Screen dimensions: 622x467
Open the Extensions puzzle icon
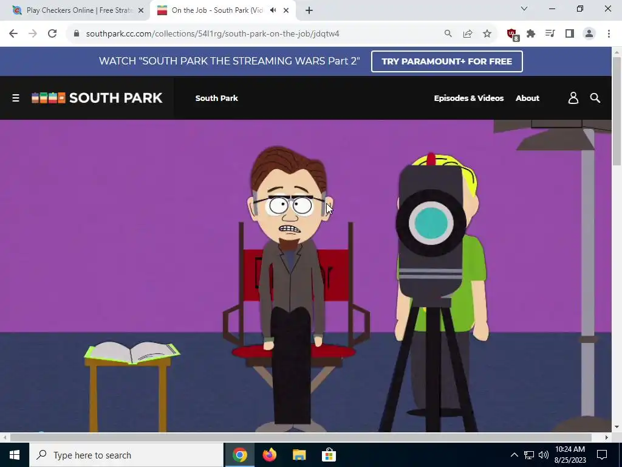(531, 34)
